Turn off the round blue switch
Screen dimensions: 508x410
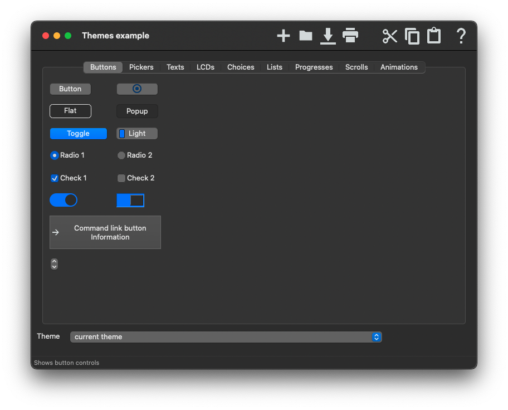click(63, 200)
